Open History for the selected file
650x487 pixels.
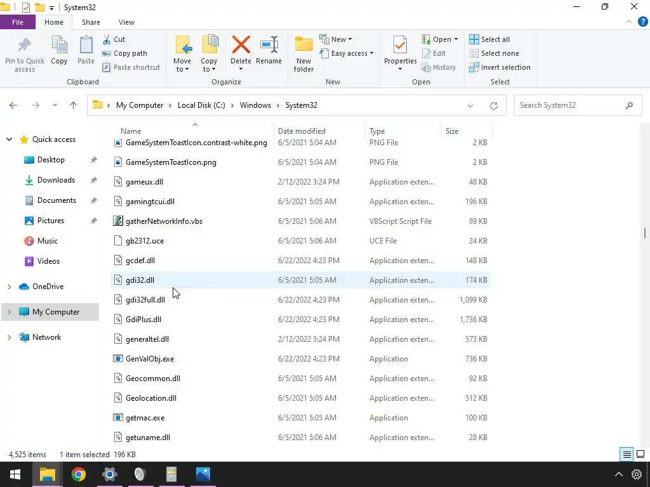[x=439, y=67]
